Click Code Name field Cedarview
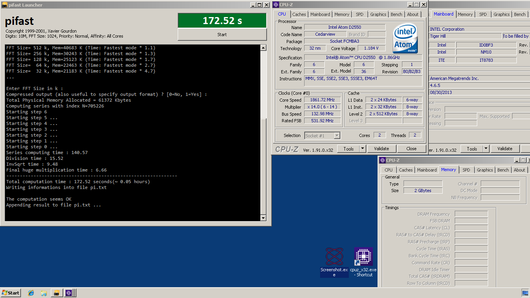 click(325, 34)
